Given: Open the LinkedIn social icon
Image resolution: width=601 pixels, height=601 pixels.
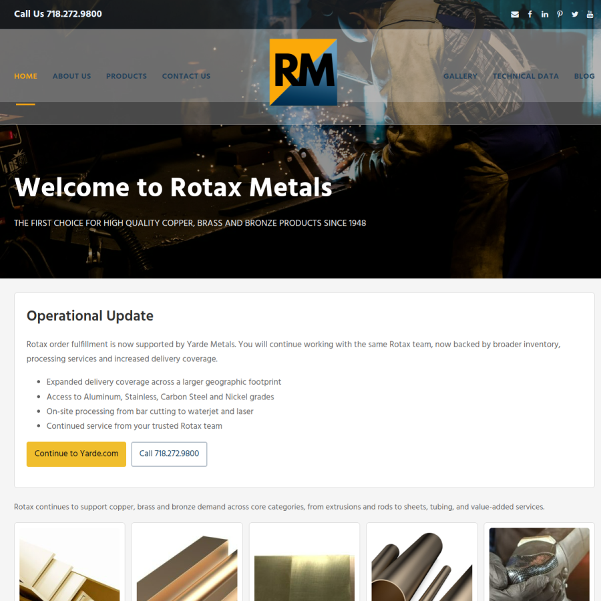Looking at the screenshot, I should pyautogui.click(x=545, y=14).
